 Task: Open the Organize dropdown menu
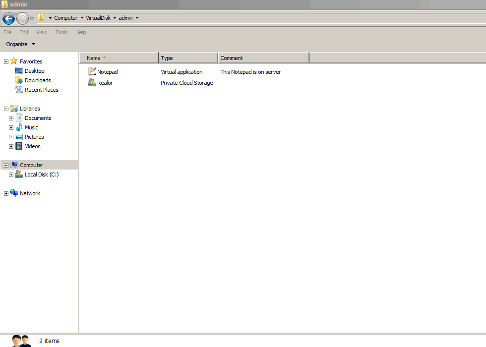(x=21, y=44)
